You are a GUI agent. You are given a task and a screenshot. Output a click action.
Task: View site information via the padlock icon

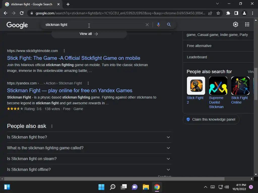[32, 13]
